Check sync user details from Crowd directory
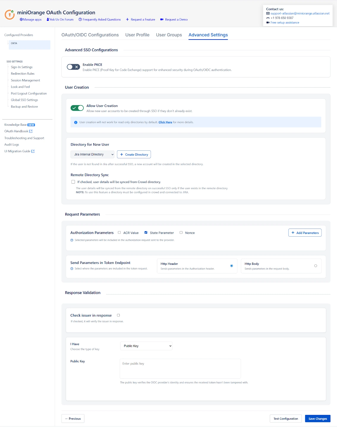Image resolution: width=337 pixels, height=428 pixels. pyautogui.click(x=73, y=182)
